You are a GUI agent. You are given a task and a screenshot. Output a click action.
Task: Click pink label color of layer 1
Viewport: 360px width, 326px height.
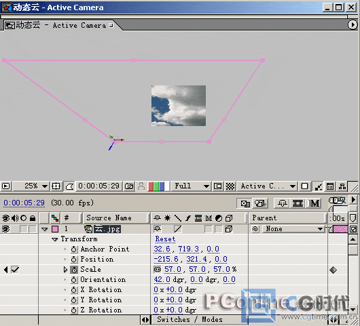(x=55, y=229)
